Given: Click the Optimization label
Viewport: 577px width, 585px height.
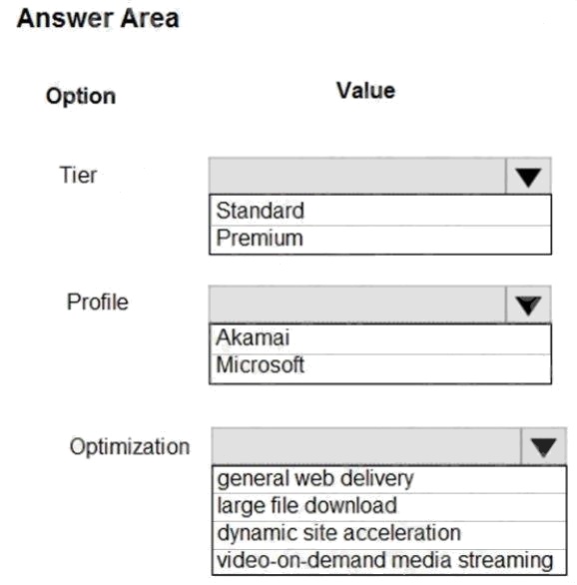Looking at the screenshot, I should (130, 446).
